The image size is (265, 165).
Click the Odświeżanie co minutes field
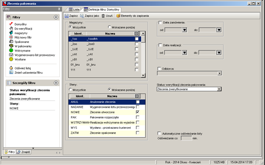tap(186, 138)
